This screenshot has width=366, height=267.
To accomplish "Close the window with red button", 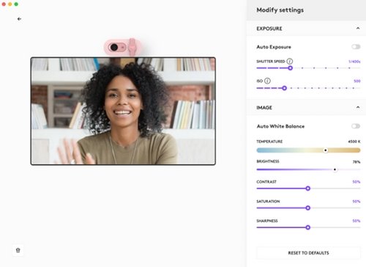I will [4, 4].
